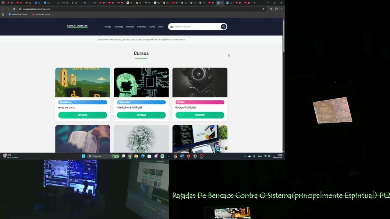The height and width of the screenshot is (219, 390).
Task: Open Google Chrome from the taskbar
Action: pos(130,156)
